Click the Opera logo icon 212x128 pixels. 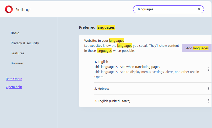pos(9,10)
